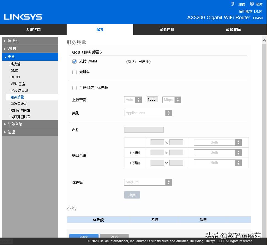Click the LINKSYS logo
This screenshot has height=245, width=267.
coord(23,17)
